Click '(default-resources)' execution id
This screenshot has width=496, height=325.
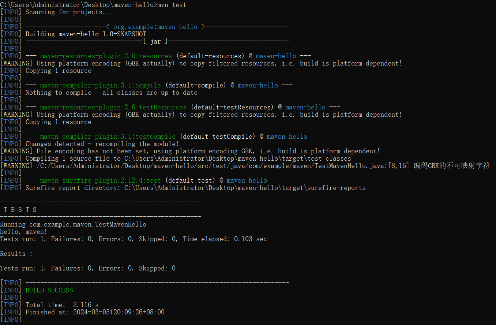[210, 56]
